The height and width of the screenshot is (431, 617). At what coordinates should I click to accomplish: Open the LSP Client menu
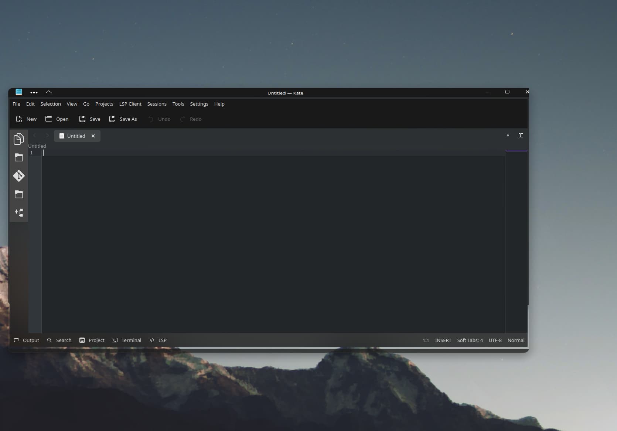tap(130, 104)
